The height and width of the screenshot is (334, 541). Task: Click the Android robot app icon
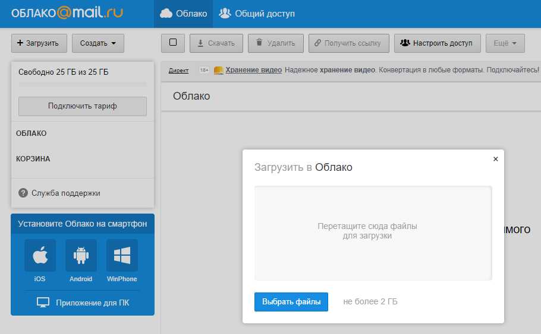click(x=81, y=255)
